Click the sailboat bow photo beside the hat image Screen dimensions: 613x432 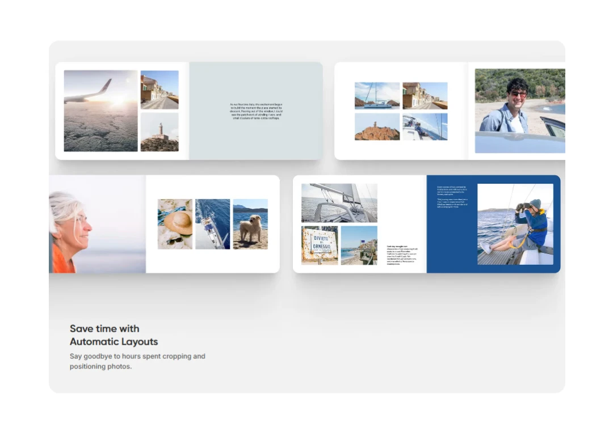pos(214,223)
